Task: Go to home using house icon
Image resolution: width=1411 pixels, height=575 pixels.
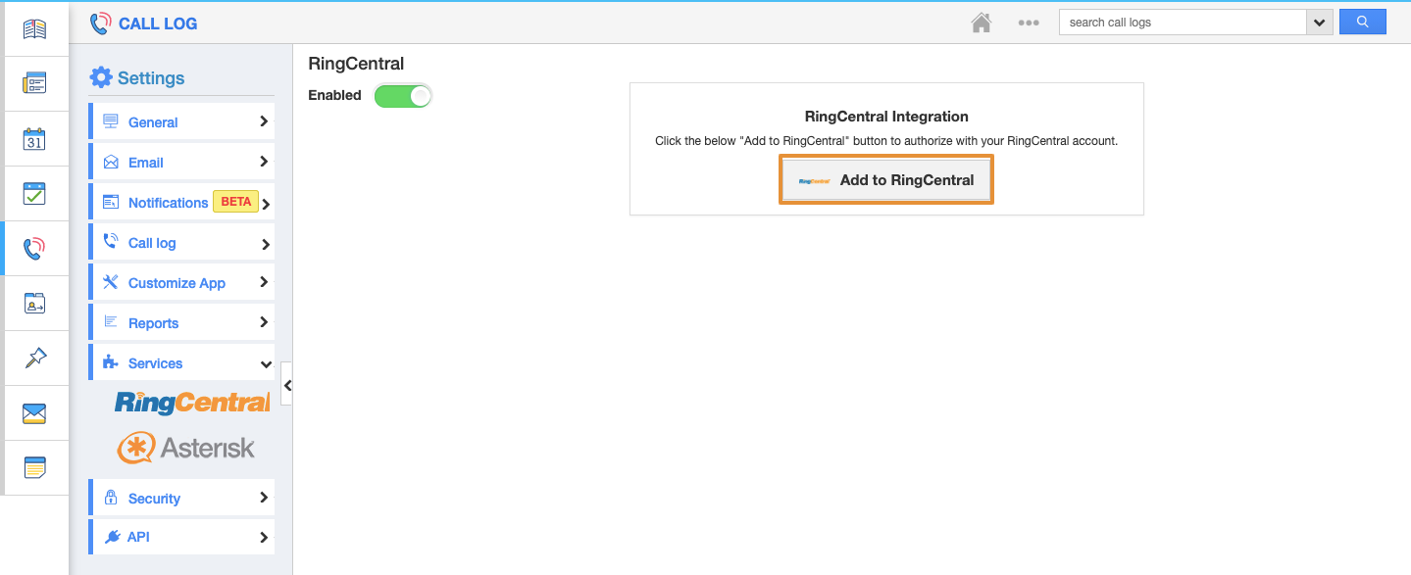Action: [x=982, y=23]
